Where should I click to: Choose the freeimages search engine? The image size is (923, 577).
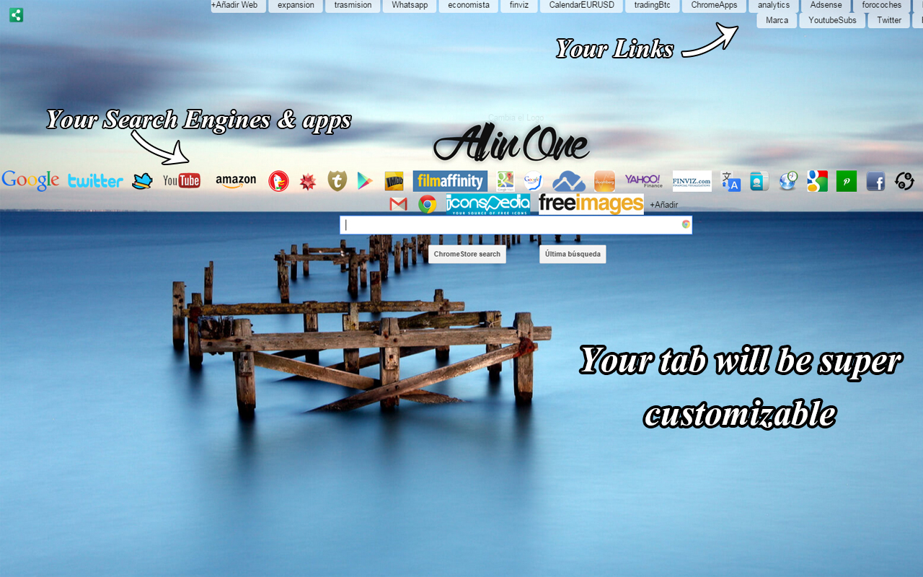point(591,204)
